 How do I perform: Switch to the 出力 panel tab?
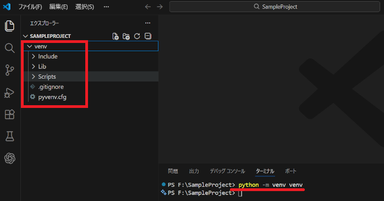click(194, 171)
